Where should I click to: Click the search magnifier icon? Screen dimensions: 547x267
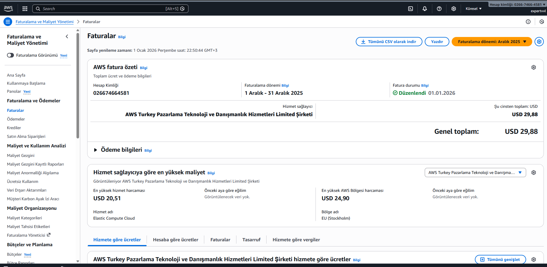[x=38, y=9]
